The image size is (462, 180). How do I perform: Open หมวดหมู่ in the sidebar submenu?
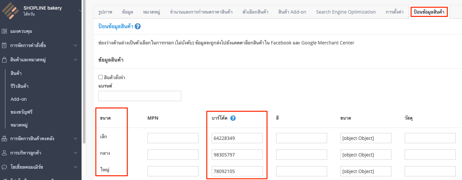(19, 125)
